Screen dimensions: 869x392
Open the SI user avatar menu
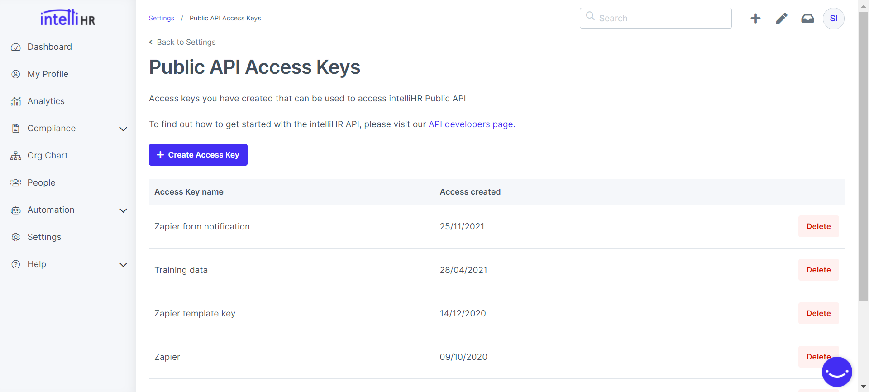tap(833, 19)
